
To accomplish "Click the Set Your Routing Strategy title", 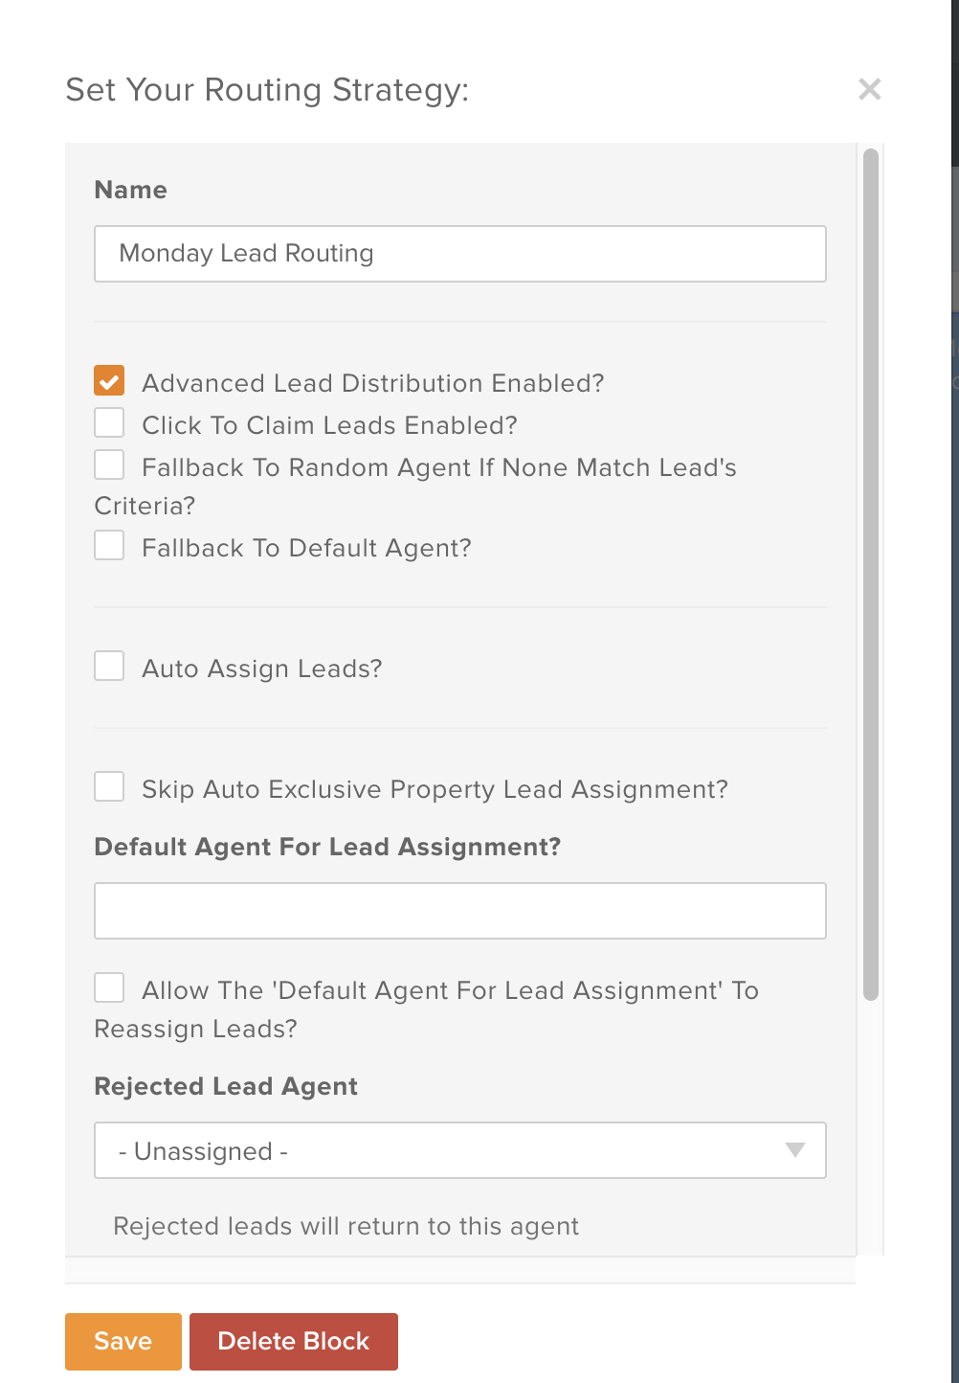I will point(267,89).
